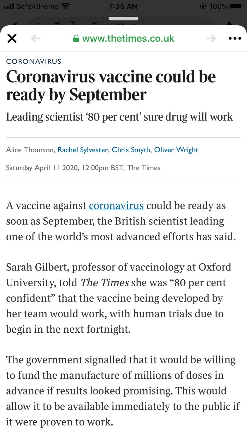Tap the green padlock security icon
Screen dimensions: 247x440
click(76, 38)
